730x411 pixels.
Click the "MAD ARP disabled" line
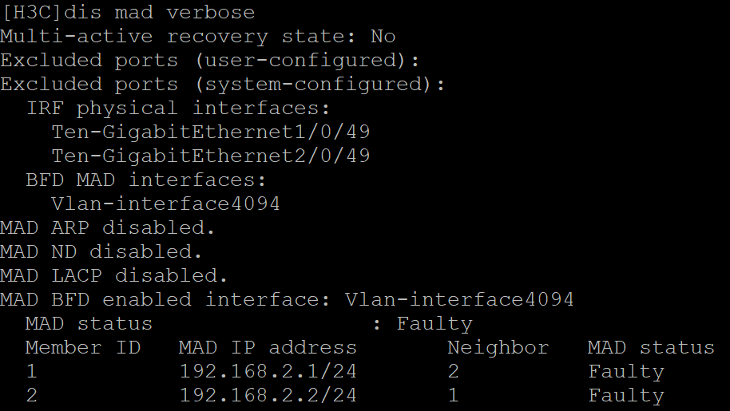[108, 228]
